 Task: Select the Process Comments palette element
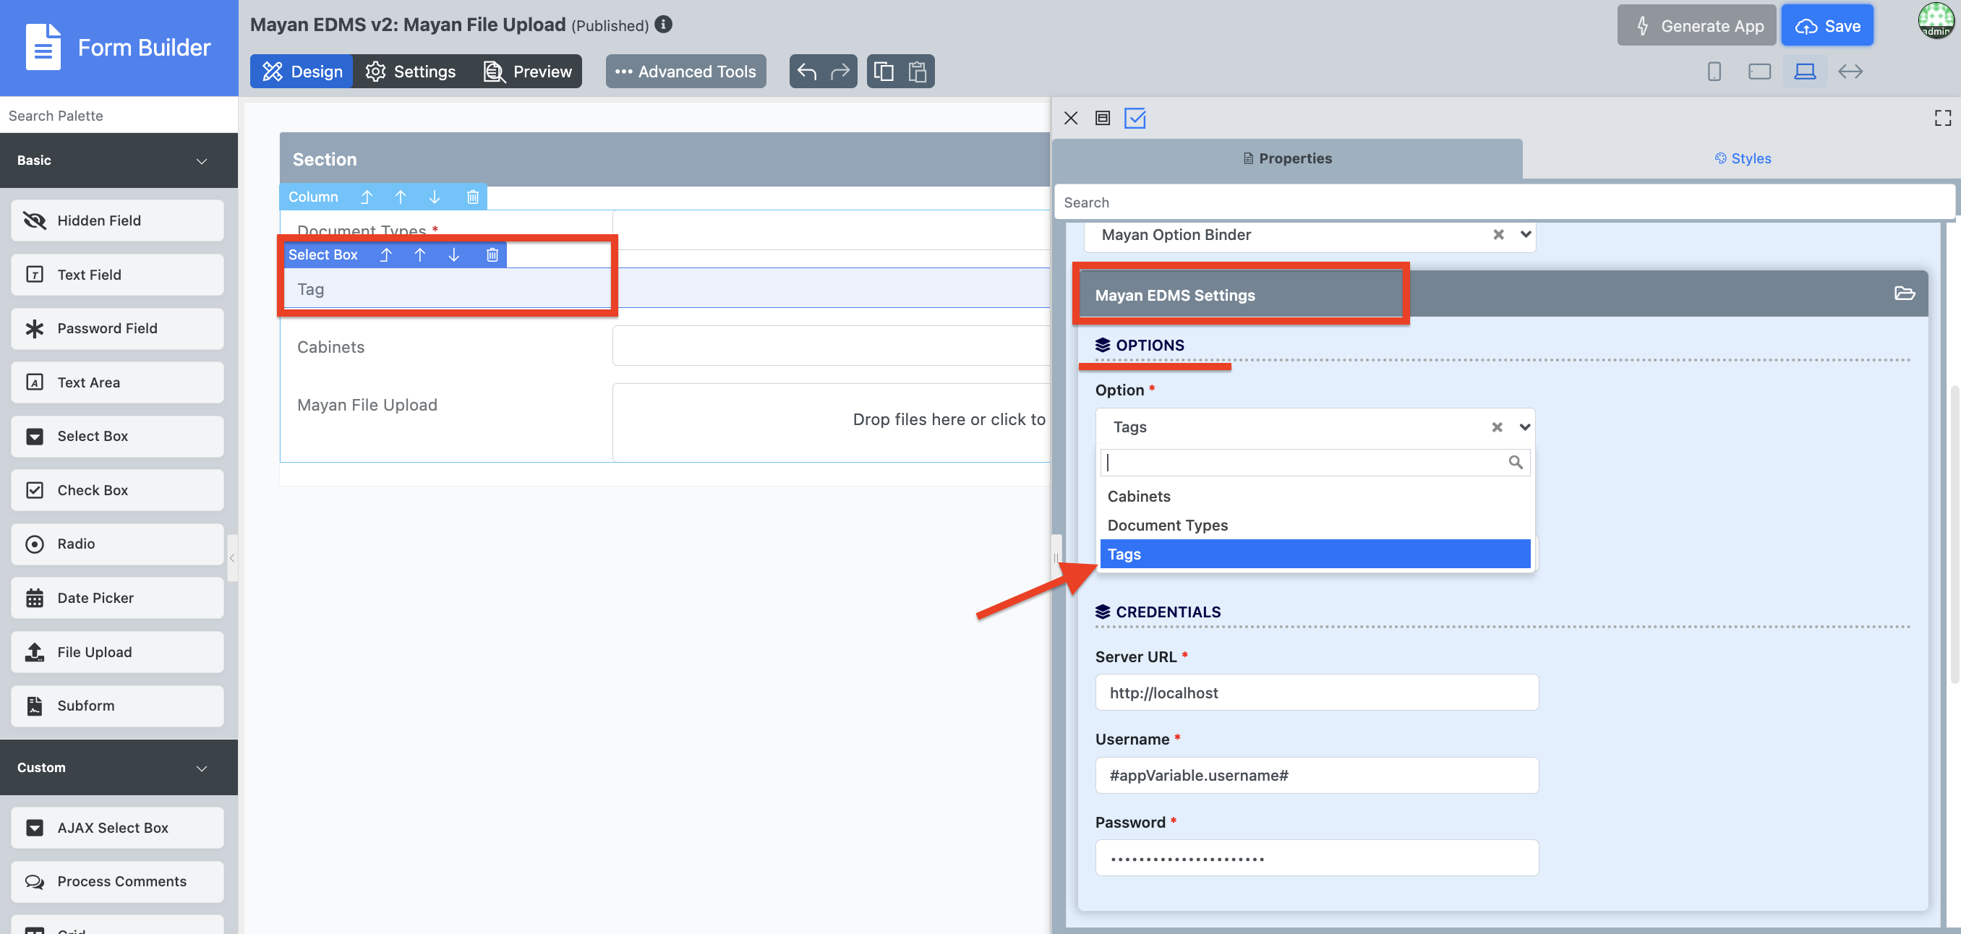(117, 881)
